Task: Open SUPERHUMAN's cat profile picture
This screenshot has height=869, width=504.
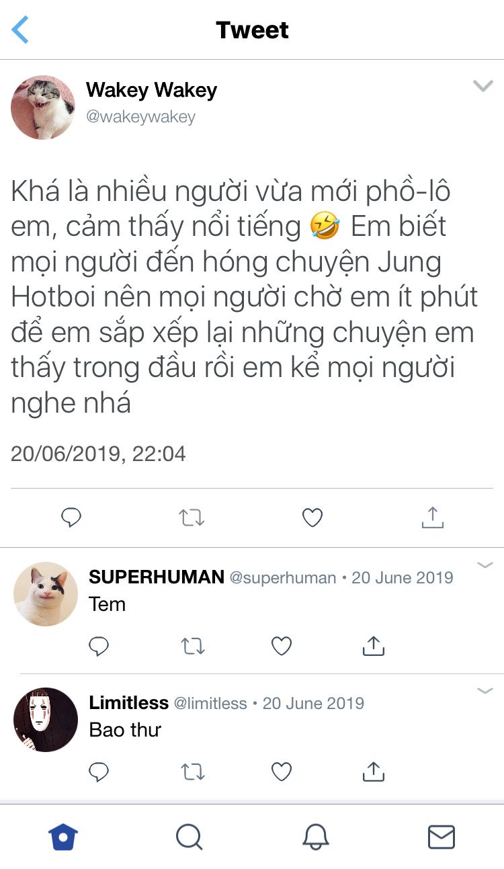Action: pyautogui.click(x=46, y=594)
